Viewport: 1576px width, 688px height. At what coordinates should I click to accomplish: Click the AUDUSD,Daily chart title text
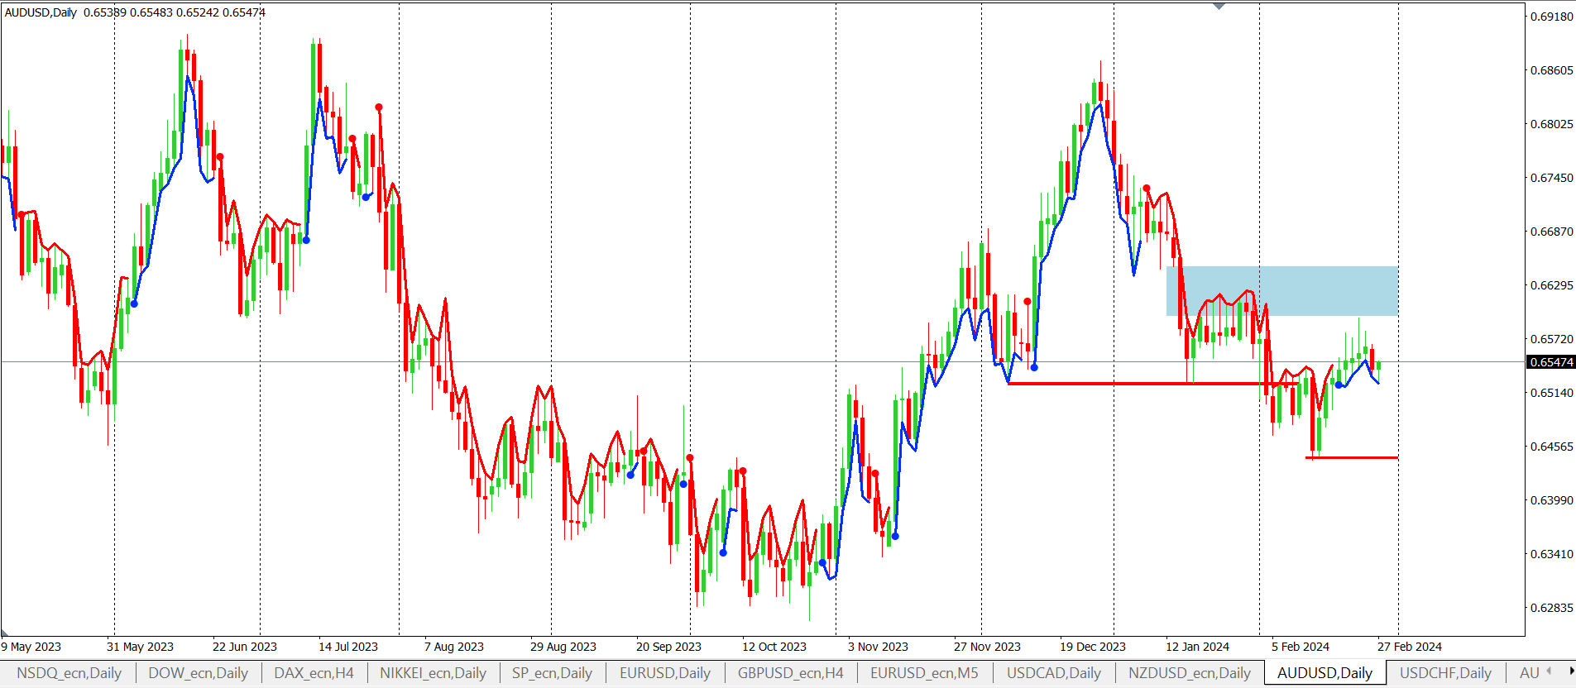(41, 12)
